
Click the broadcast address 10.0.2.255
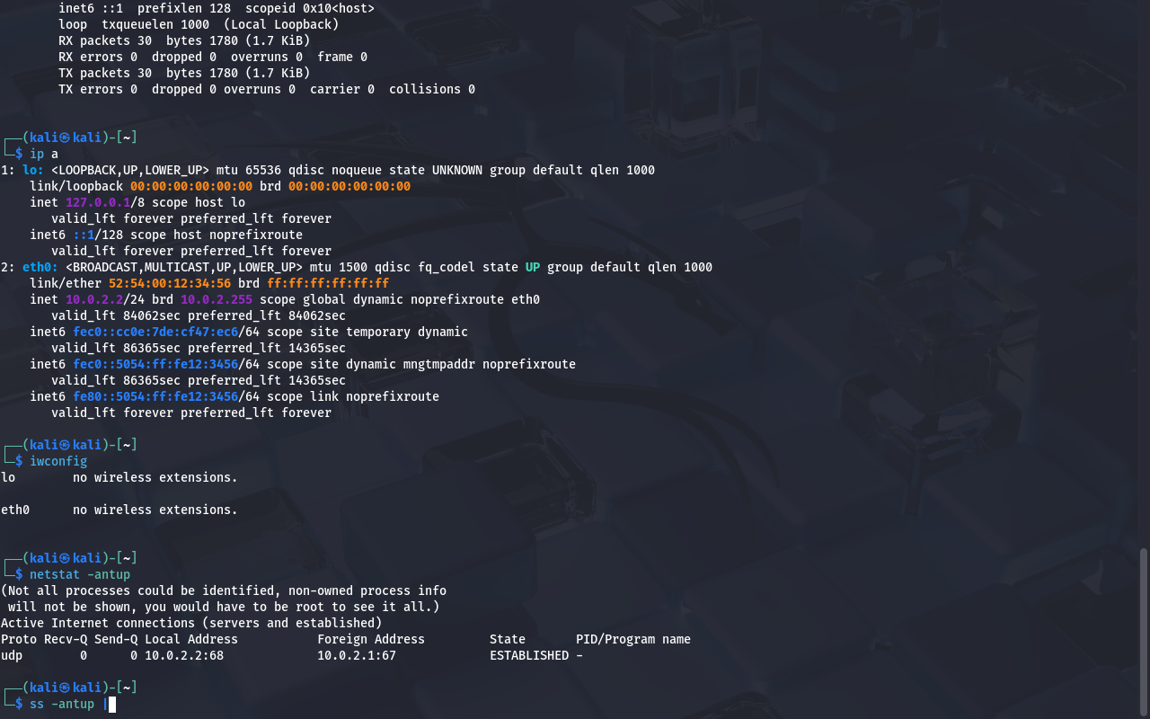point(217,299)
